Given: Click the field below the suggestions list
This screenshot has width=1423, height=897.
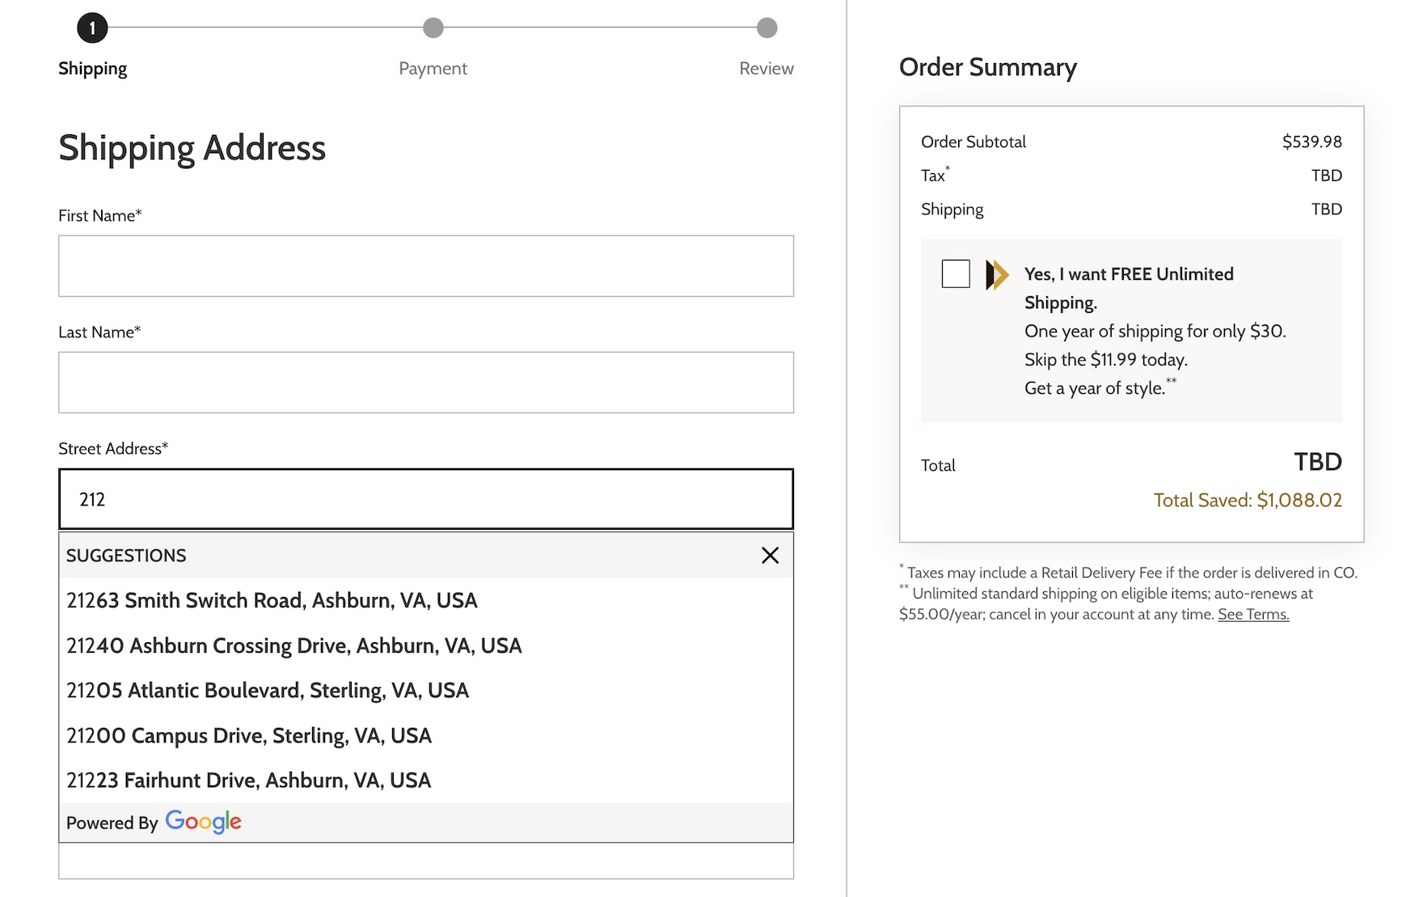Looking at the screenshot, I should [x=425, y=862].
